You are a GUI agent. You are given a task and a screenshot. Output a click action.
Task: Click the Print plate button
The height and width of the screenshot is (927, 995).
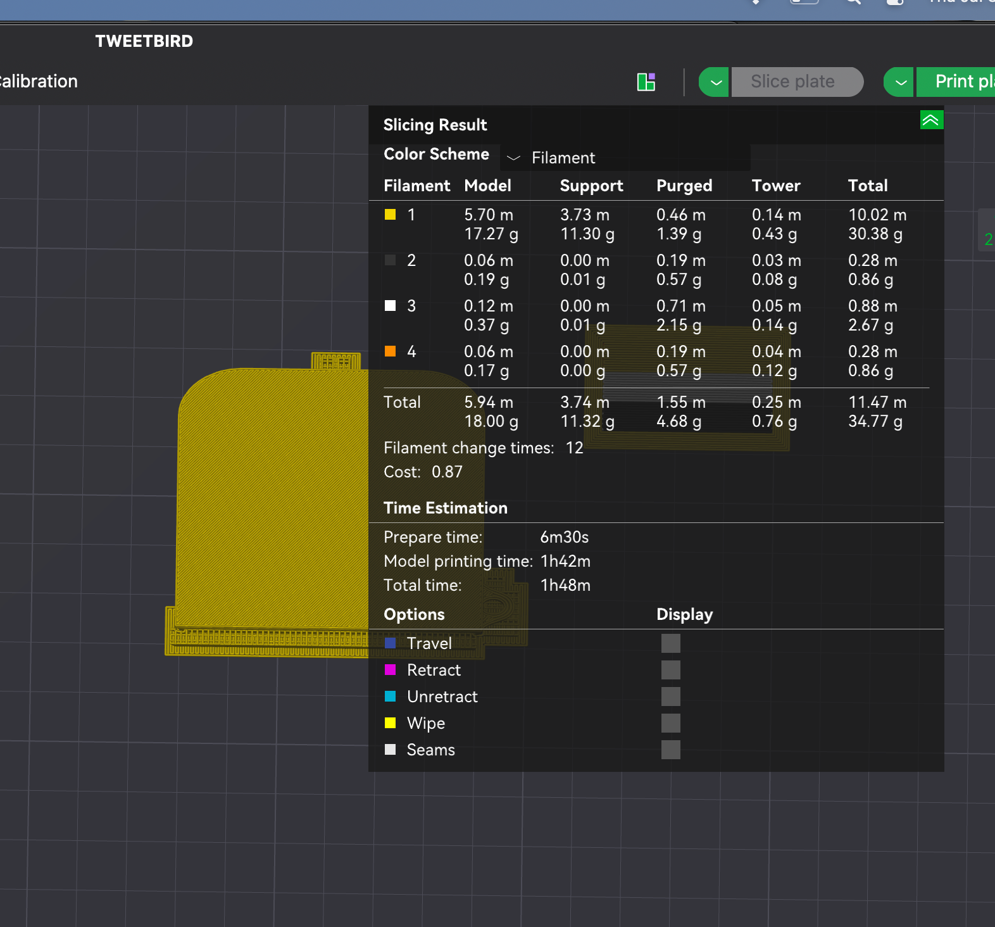(x=956, y=82)
